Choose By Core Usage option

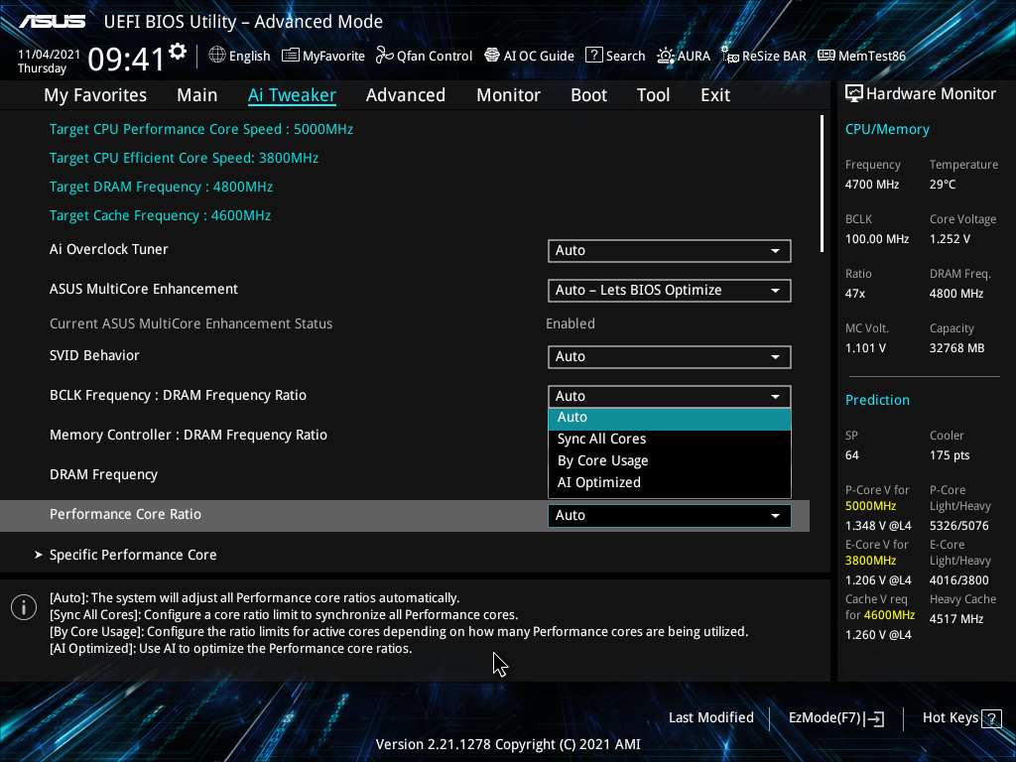coord(670,460)
